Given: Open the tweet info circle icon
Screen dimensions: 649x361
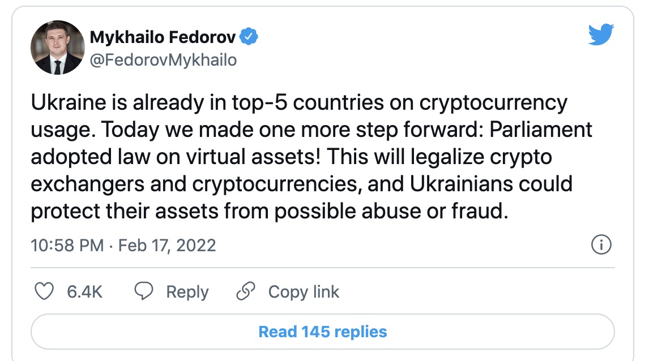Looking at the screenshot, I should coord(601,245).
